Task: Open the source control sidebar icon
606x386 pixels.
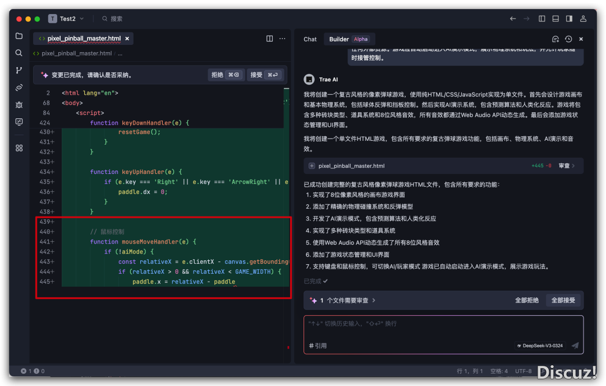Action: pyautogui.click(x=19, y=70)
